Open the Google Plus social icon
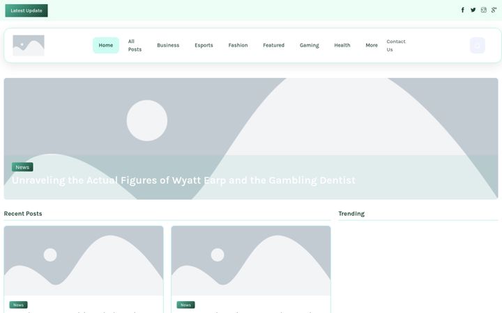 click(x=494, y=10)
